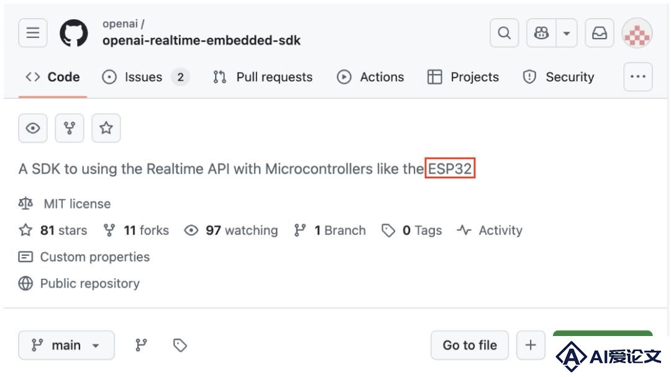Screen dimensions: 671x377
Task: Click the repository description text
Action: pos(245,168)
